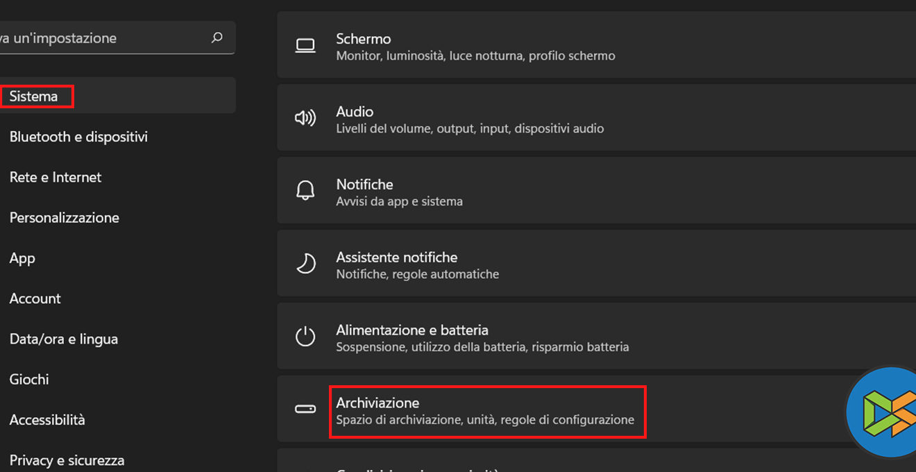Click the Assistente notifiche moon icon
The width and height of the screenshot is (916, 472).
305,264
